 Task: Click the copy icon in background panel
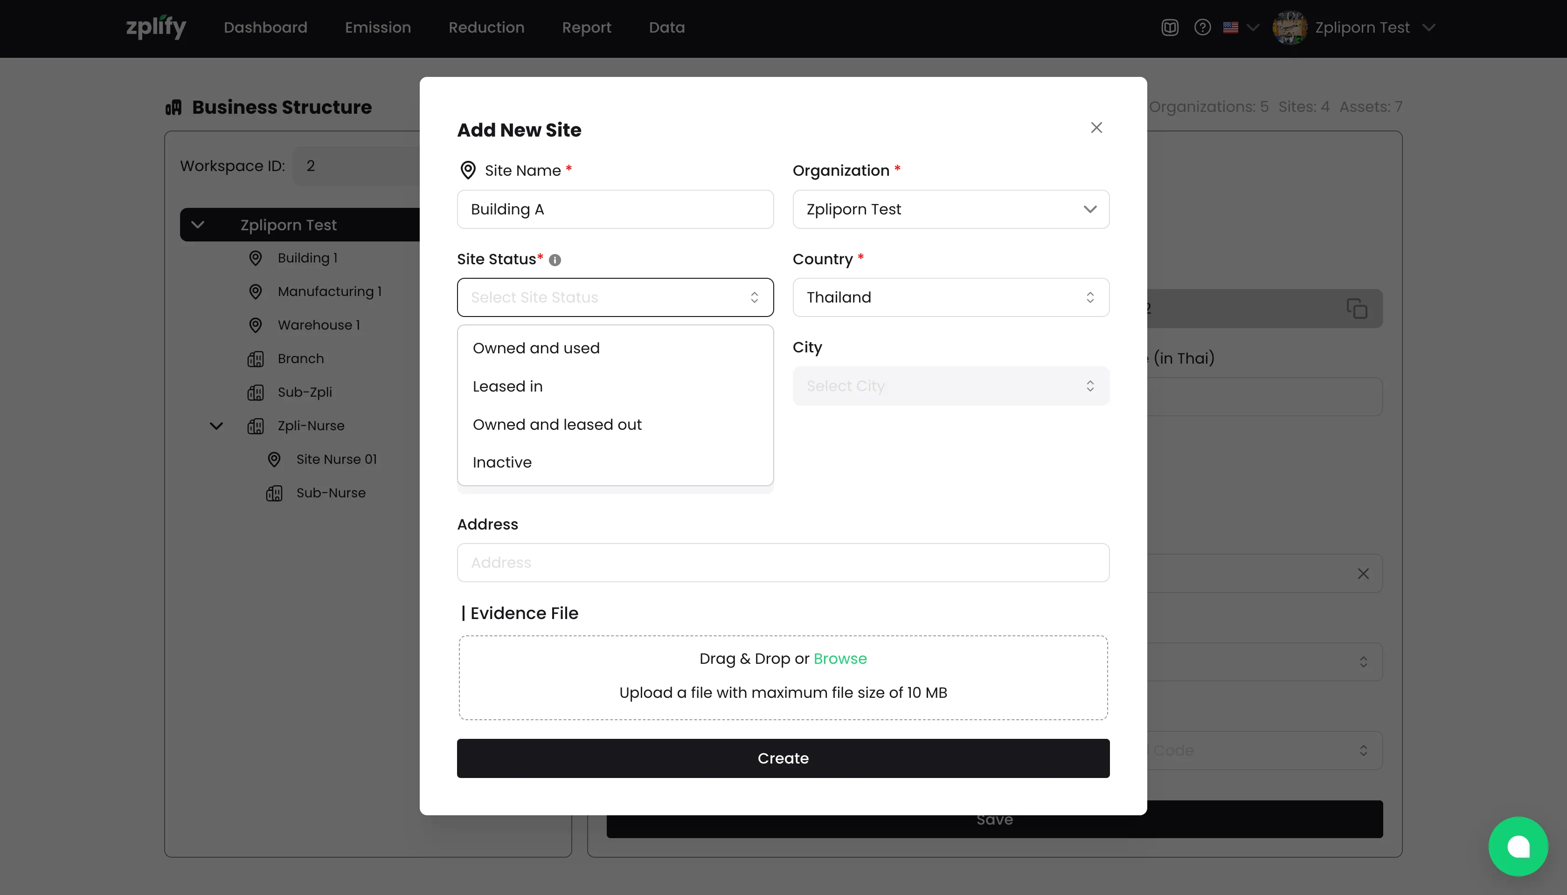point(1357,309)
